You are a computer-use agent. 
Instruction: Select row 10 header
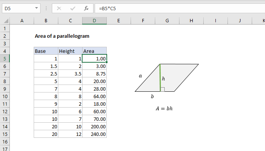coord(5,96)
